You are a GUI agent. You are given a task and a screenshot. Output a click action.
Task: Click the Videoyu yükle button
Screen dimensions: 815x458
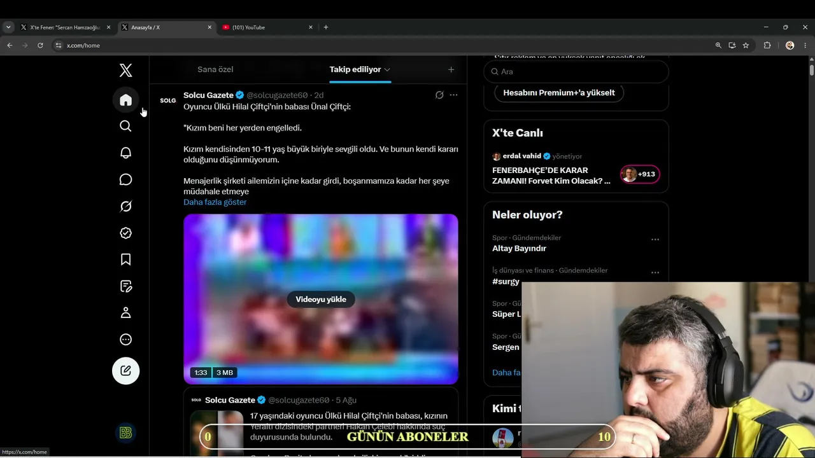pyautogui.click(x=321, y=300)
